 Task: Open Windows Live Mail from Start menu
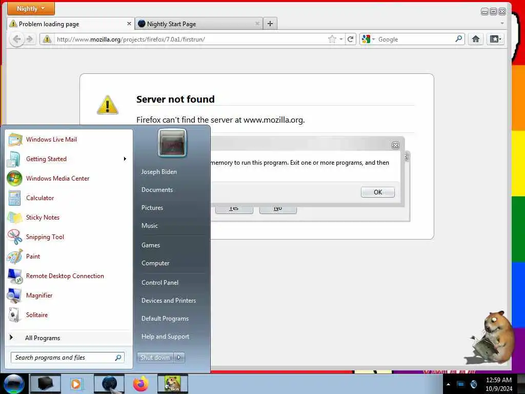(x=69, y=140)
